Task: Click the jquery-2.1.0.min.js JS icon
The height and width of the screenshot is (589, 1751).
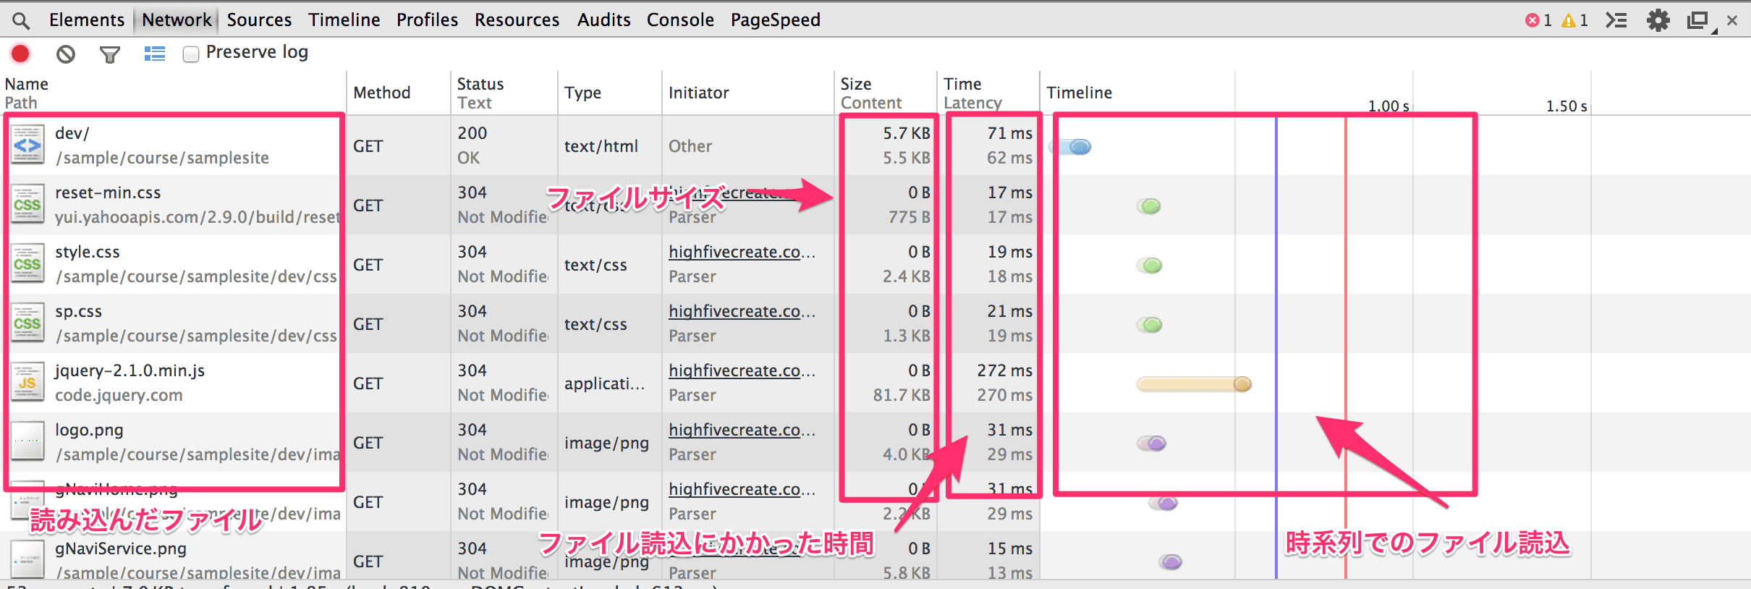Action: click(x=28, y=382)
